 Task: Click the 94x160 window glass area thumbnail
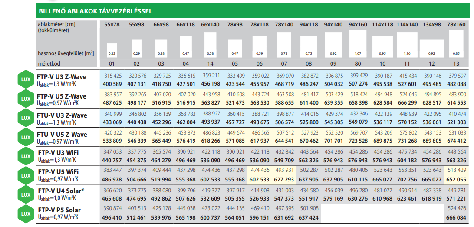(358, 44)
